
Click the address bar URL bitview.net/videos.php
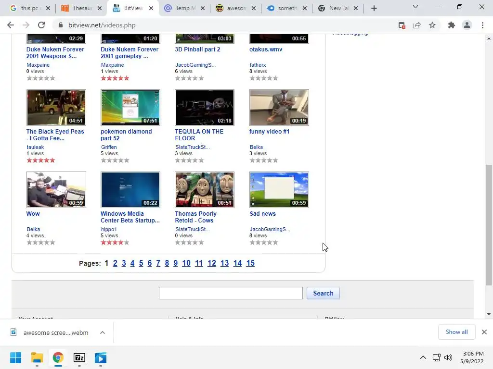point(102,25)
